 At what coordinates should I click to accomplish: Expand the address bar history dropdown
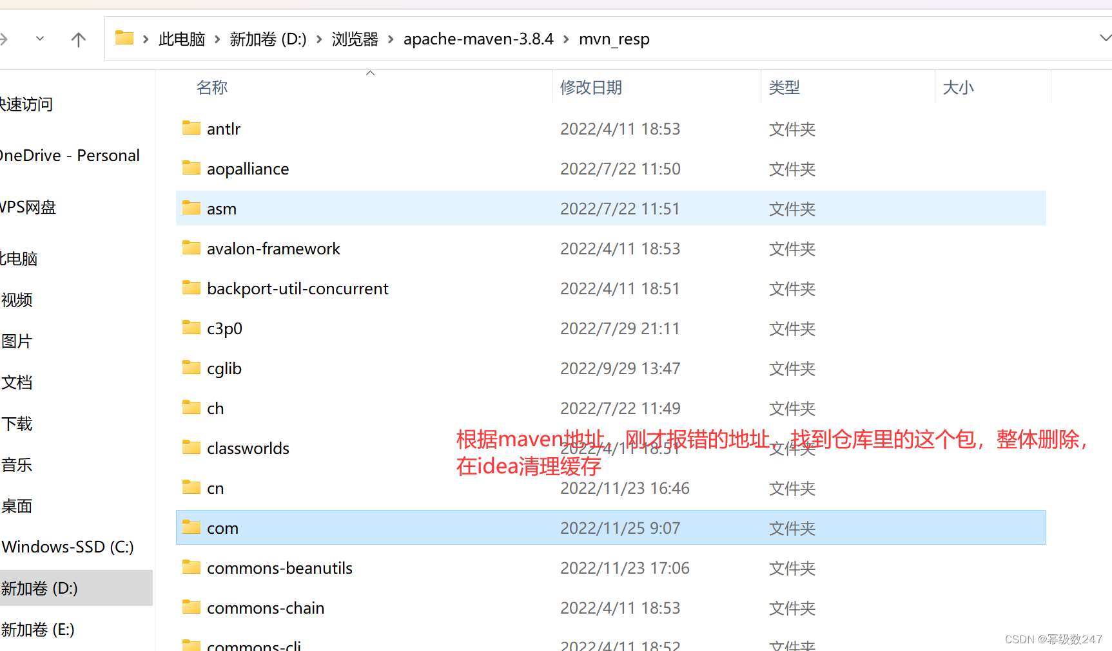coord(1105,39)
